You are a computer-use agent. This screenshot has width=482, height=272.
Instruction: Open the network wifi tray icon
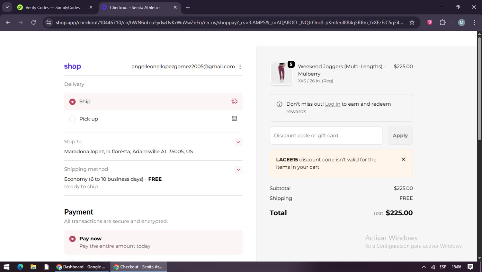click(433, 267)
